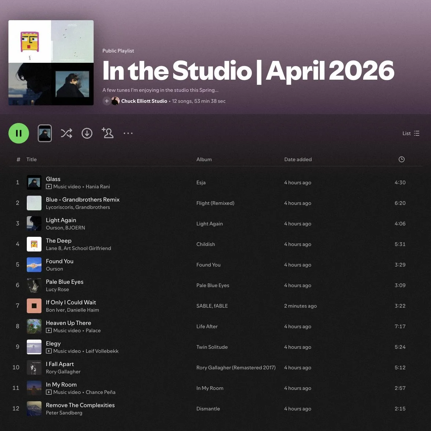
Task: Open the SABLE, fABLE album link
Action: (x=212, y=306)
